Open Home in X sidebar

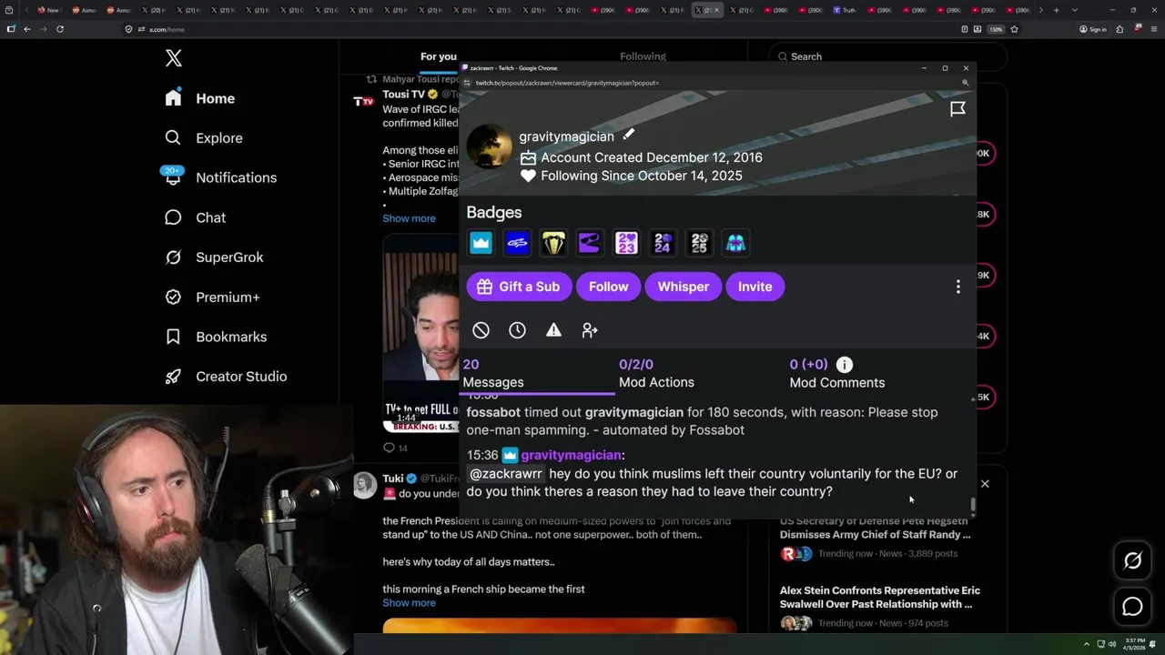199,98
